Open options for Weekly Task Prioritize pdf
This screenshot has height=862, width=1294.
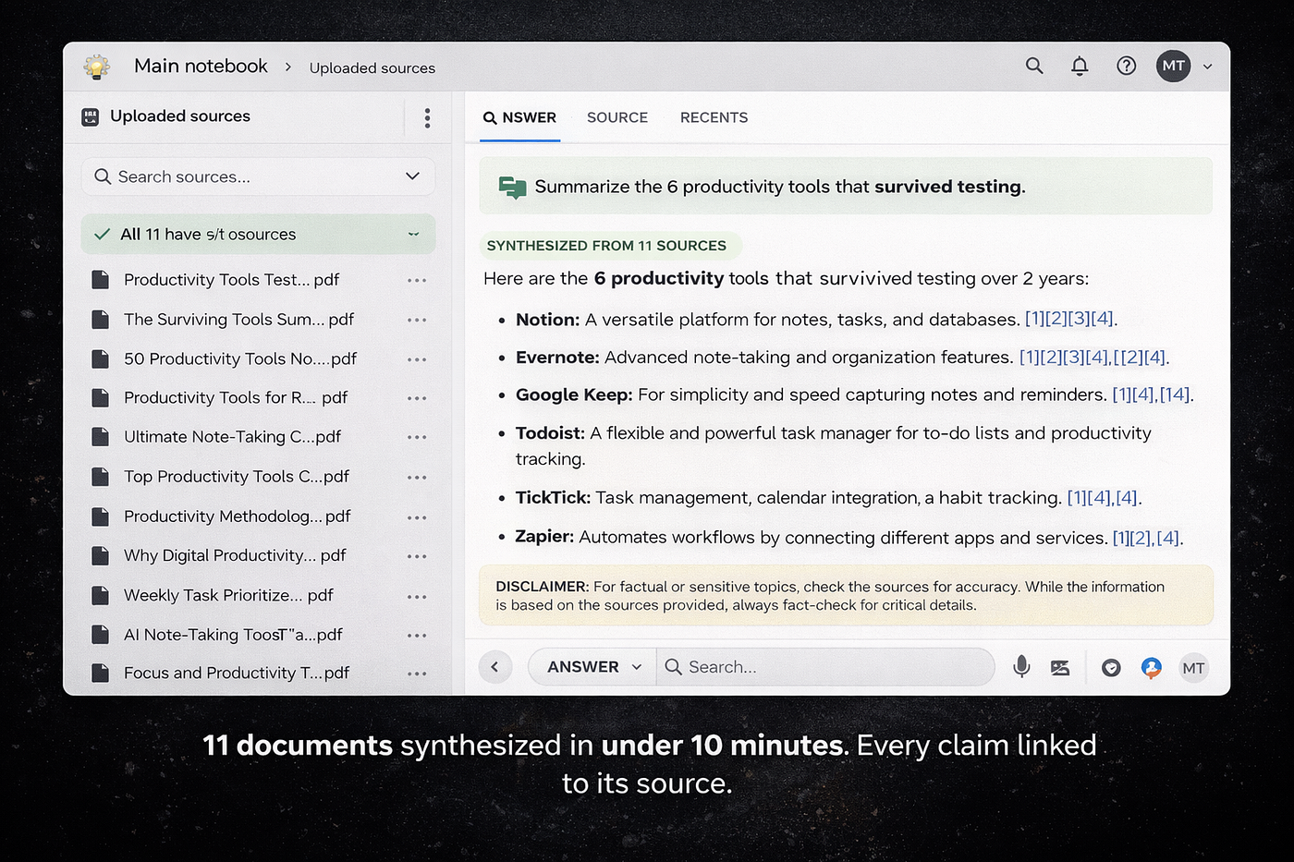[417, 597]
